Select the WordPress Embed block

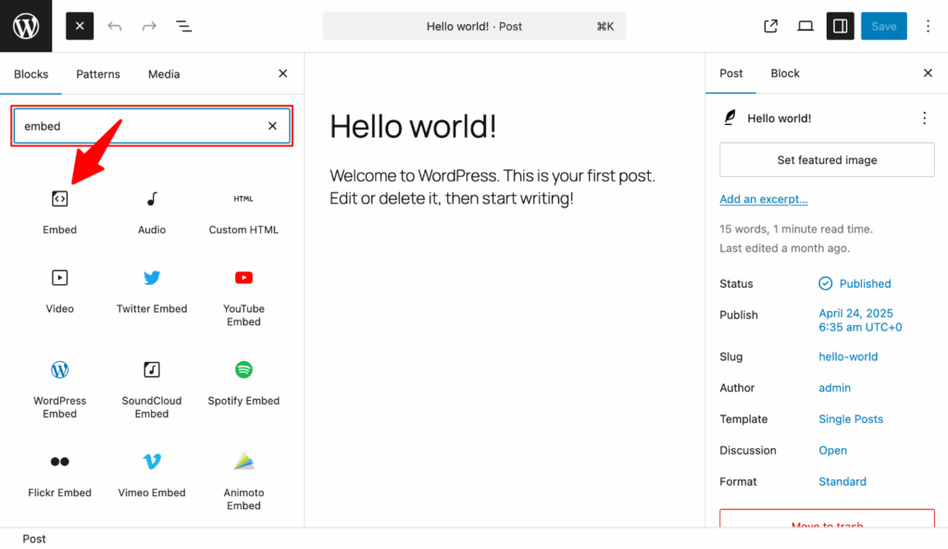[59, 384]
